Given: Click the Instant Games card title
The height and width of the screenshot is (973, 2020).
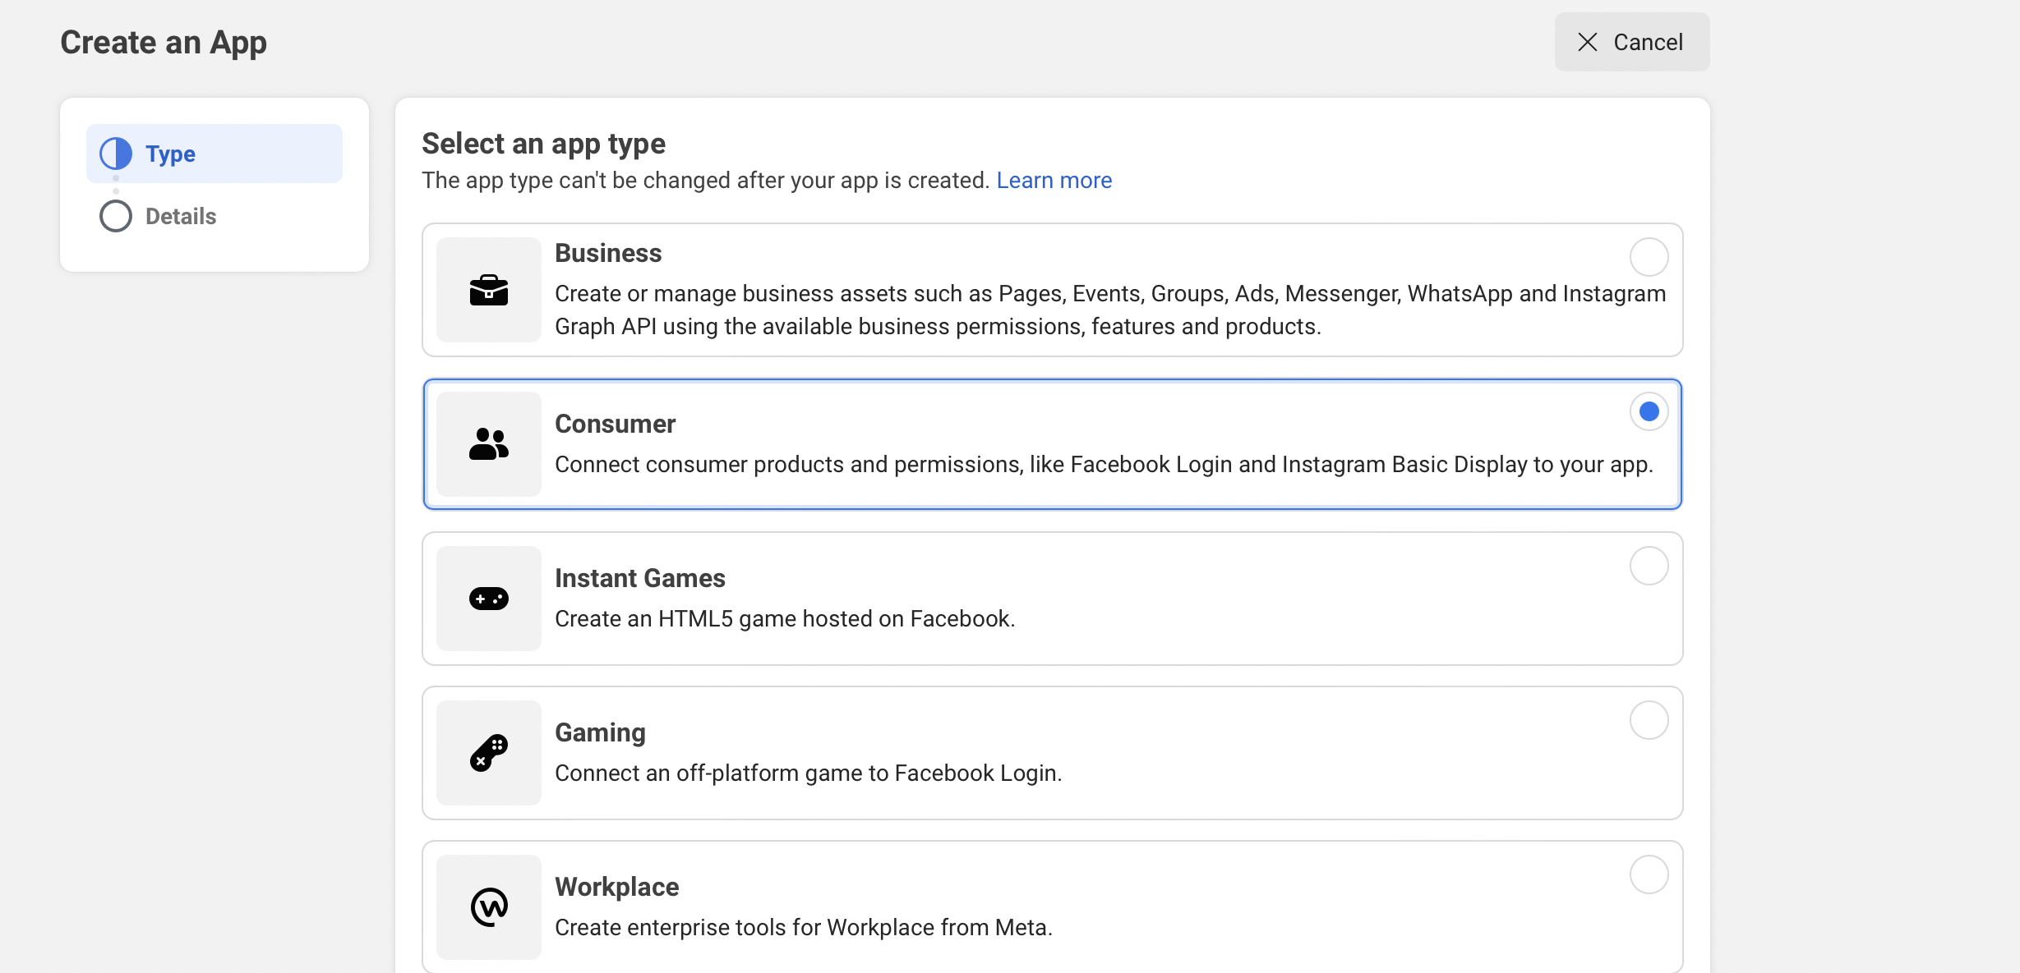Looking at the screenshot, I should [x=639, y=578].
